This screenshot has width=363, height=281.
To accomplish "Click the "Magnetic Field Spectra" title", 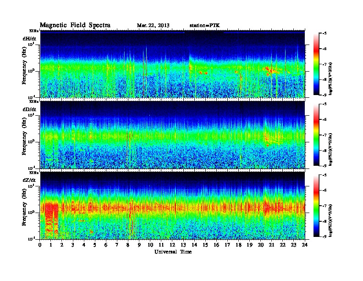I will pyautogui.click(x=75, y=26).
